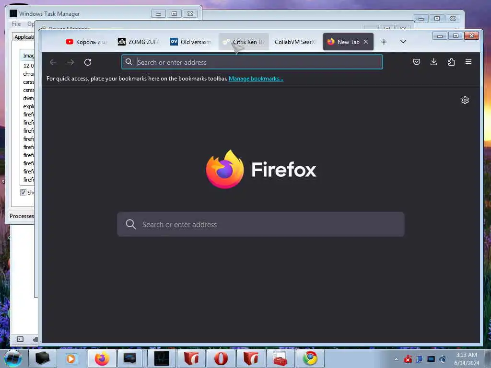Click the network monitor tray icon
491x368 pixels.
pyautogui.click(x=431, y=359)
